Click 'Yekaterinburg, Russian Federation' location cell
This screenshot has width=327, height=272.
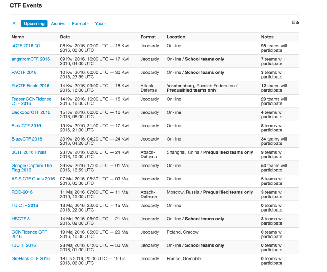[202, 88]
